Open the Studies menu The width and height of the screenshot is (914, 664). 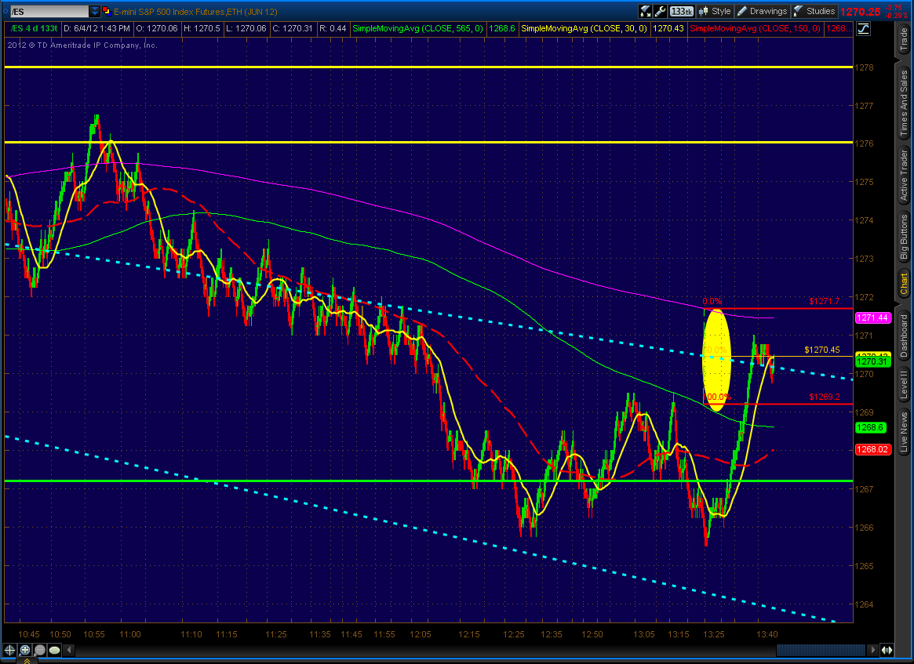814,11
